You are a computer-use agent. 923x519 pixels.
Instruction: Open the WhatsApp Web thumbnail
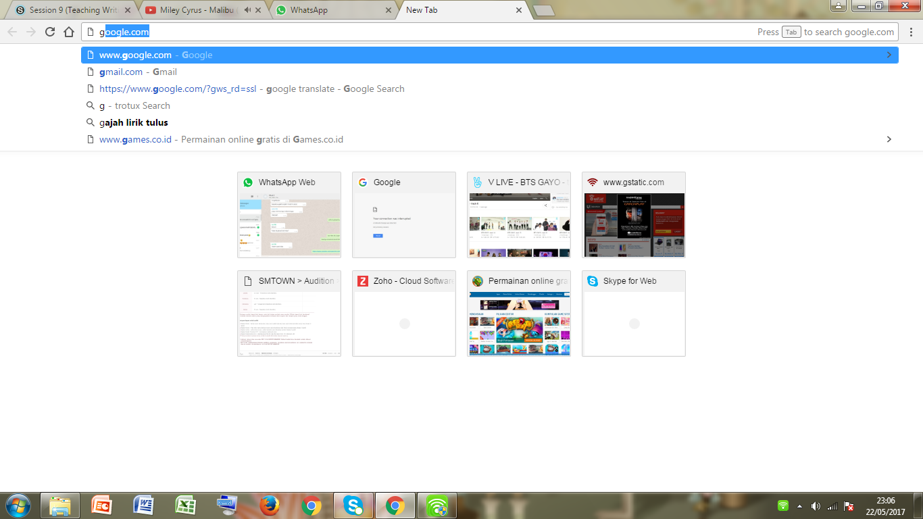pos(289,215)
